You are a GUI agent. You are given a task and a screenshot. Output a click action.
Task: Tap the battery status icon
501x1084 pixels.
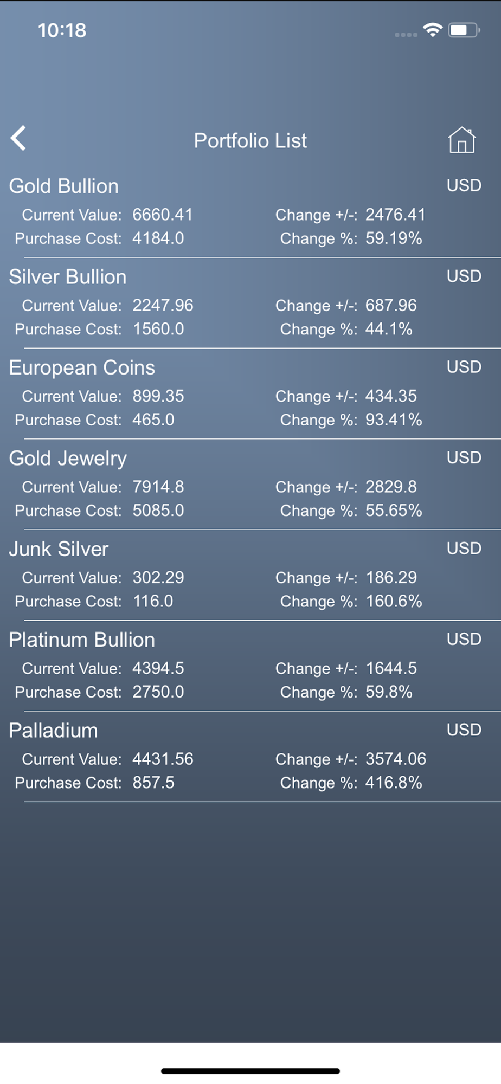coord(464,30)
